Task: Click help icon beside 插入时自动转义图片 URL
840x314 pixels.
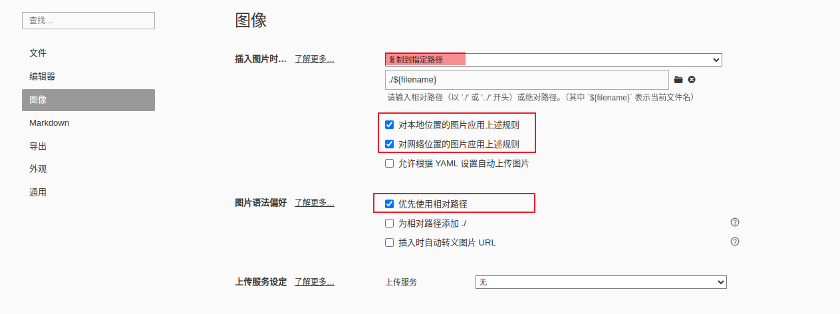Action: (x=735, y=241)
